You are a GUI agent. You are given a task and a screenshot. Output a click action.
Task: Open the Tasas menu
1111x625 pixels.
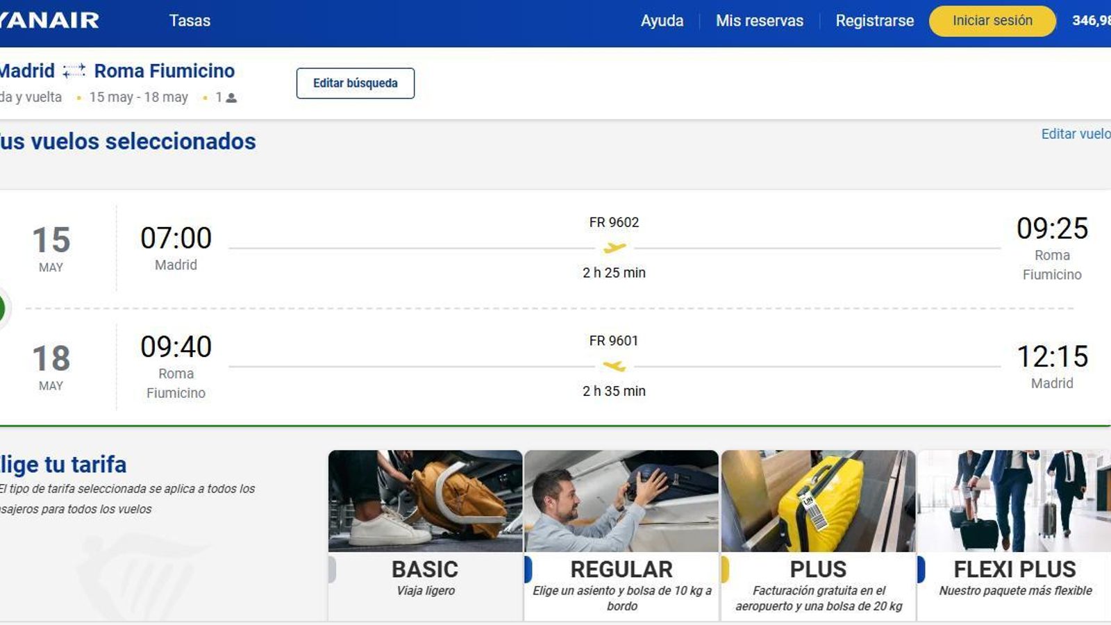pos(189,21)
